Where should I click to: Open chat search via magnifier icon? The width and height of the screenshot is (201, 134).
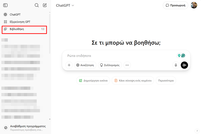click(x=37, y=5)
